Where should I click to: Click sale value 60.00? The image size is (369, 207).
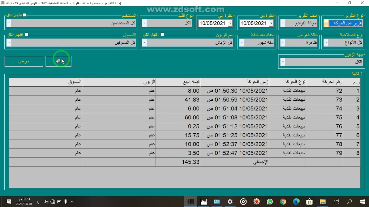178,118
